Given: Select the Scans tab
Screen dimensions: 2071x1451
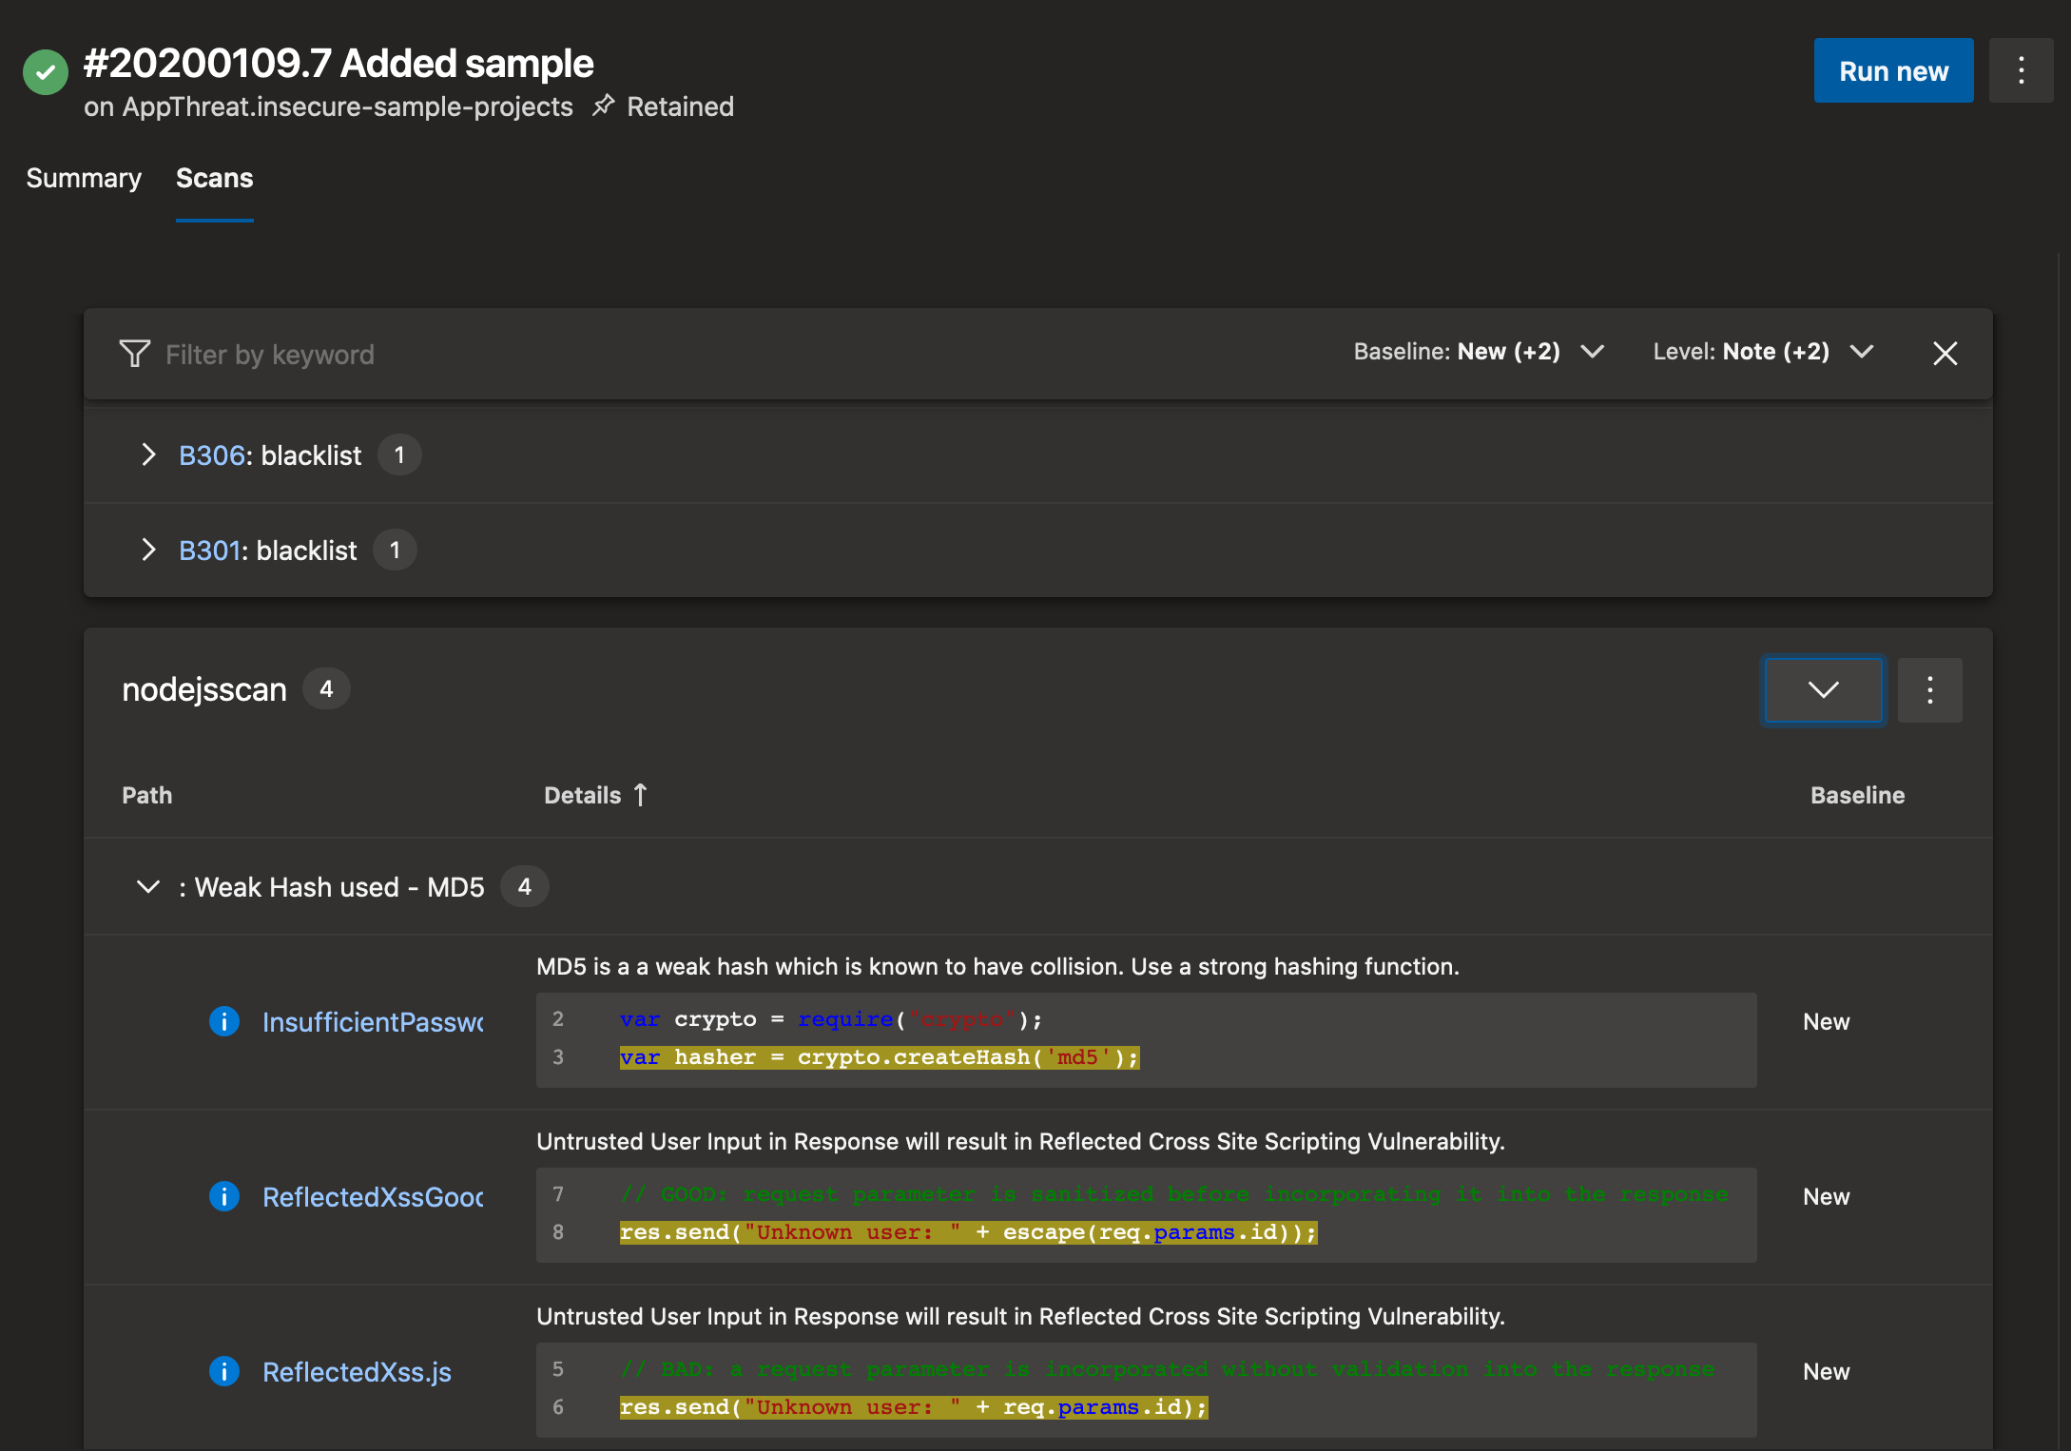Looking at the screenshot, I should pos(214,178).
